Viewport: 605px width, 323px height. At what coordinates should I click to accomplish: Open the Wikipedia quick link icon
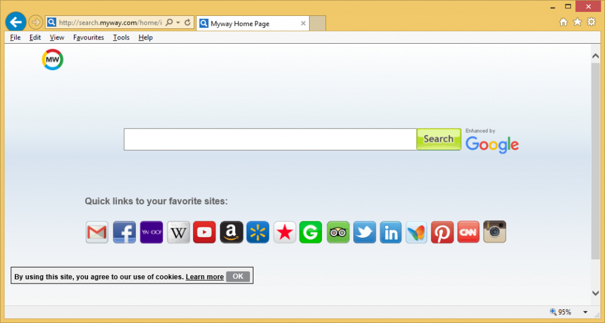178,232
